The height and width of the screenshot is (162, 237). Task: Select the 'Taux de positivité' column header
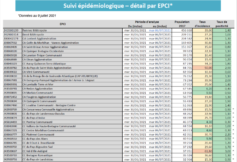click(x=221, y=24)
